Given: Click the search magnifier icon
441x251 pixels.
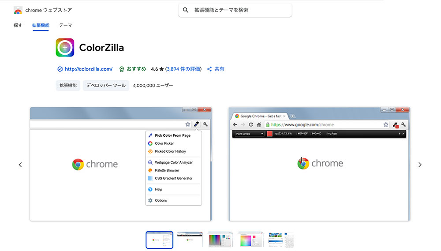Looking at the screenshot, I should (186, 10).
